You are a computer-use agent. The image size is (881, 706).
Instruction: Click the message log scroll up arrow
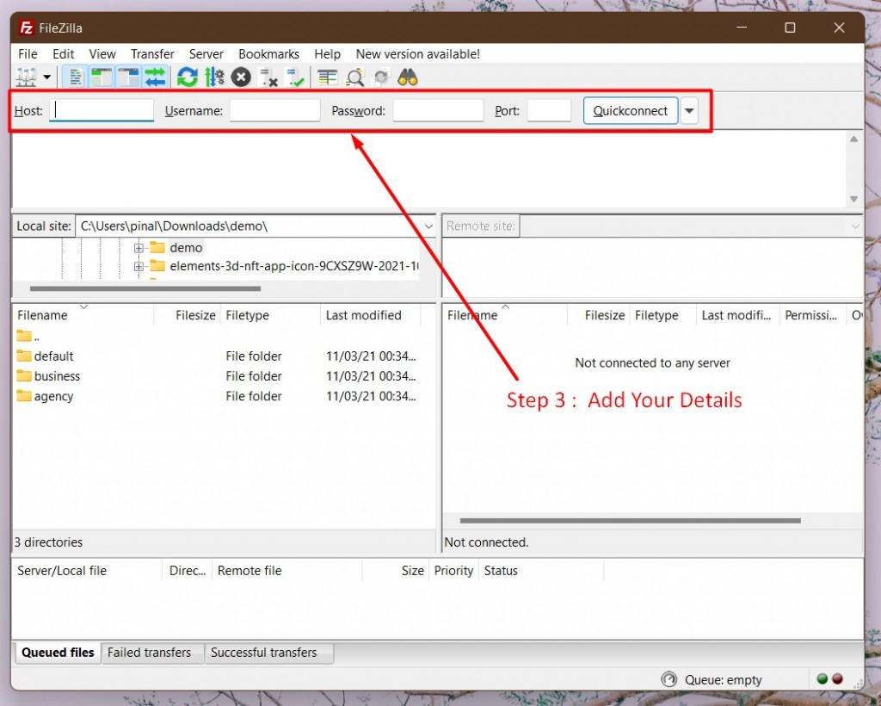(x=853, y=139)
